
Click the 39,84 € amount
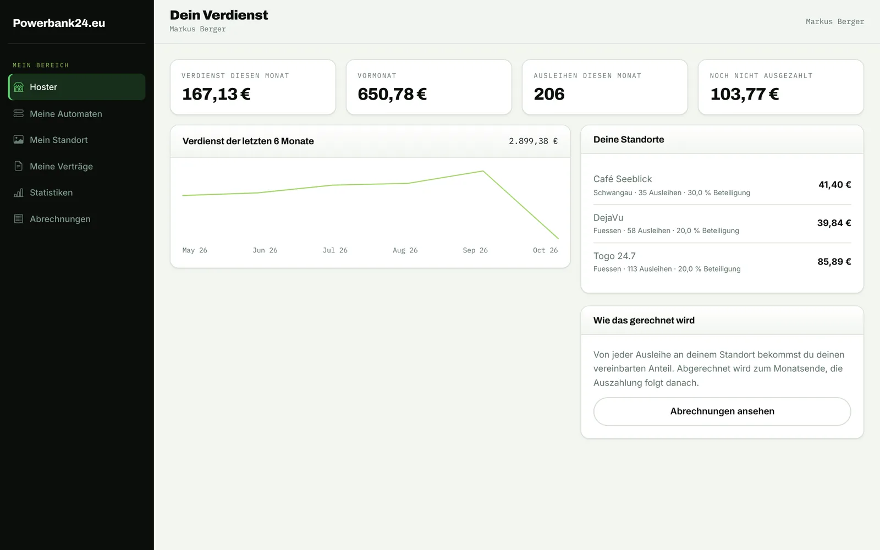tap(834, 223)
